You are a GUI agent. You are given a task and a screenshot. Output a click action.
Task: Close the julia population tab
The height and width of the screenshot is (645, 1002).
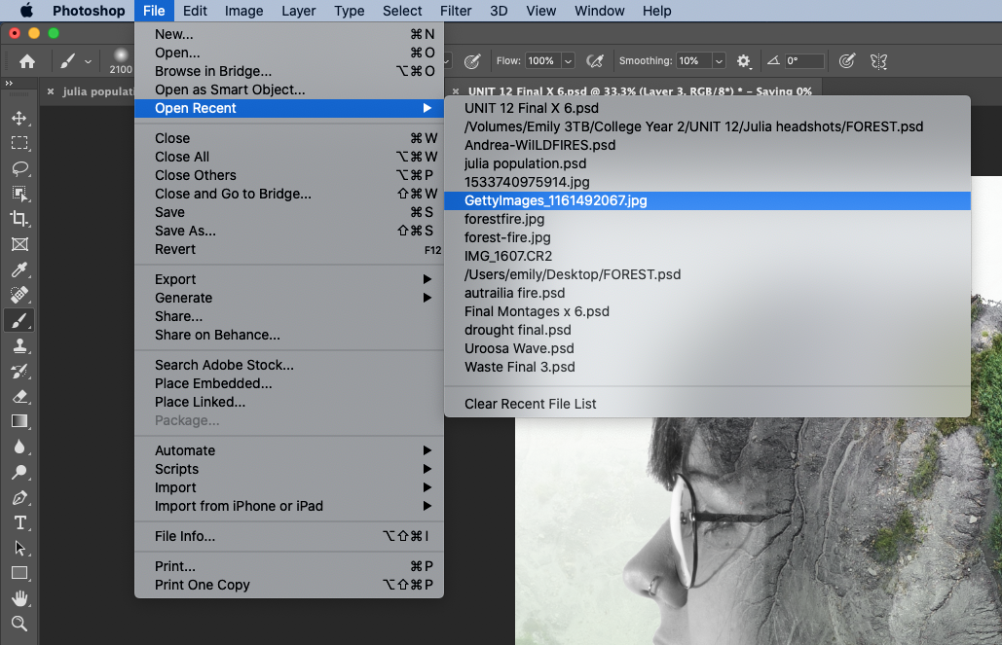pyautogui.click(x=51, y=91)
